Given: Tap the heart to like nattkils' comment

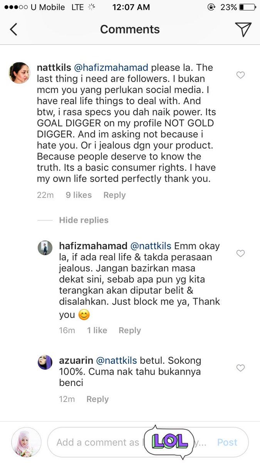Looking at the screenshot, I should click(x=241, y=75).
